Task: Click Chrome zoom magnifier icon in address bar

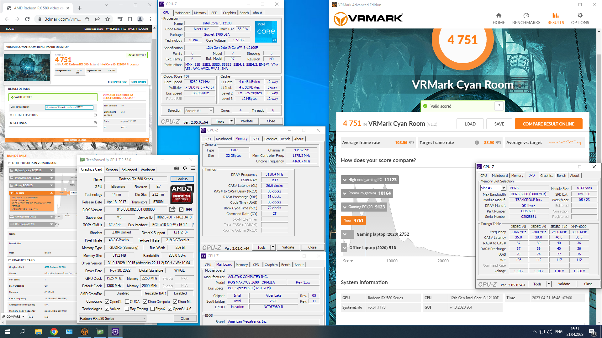Action: pyautogui.click(x=87, y=19)
